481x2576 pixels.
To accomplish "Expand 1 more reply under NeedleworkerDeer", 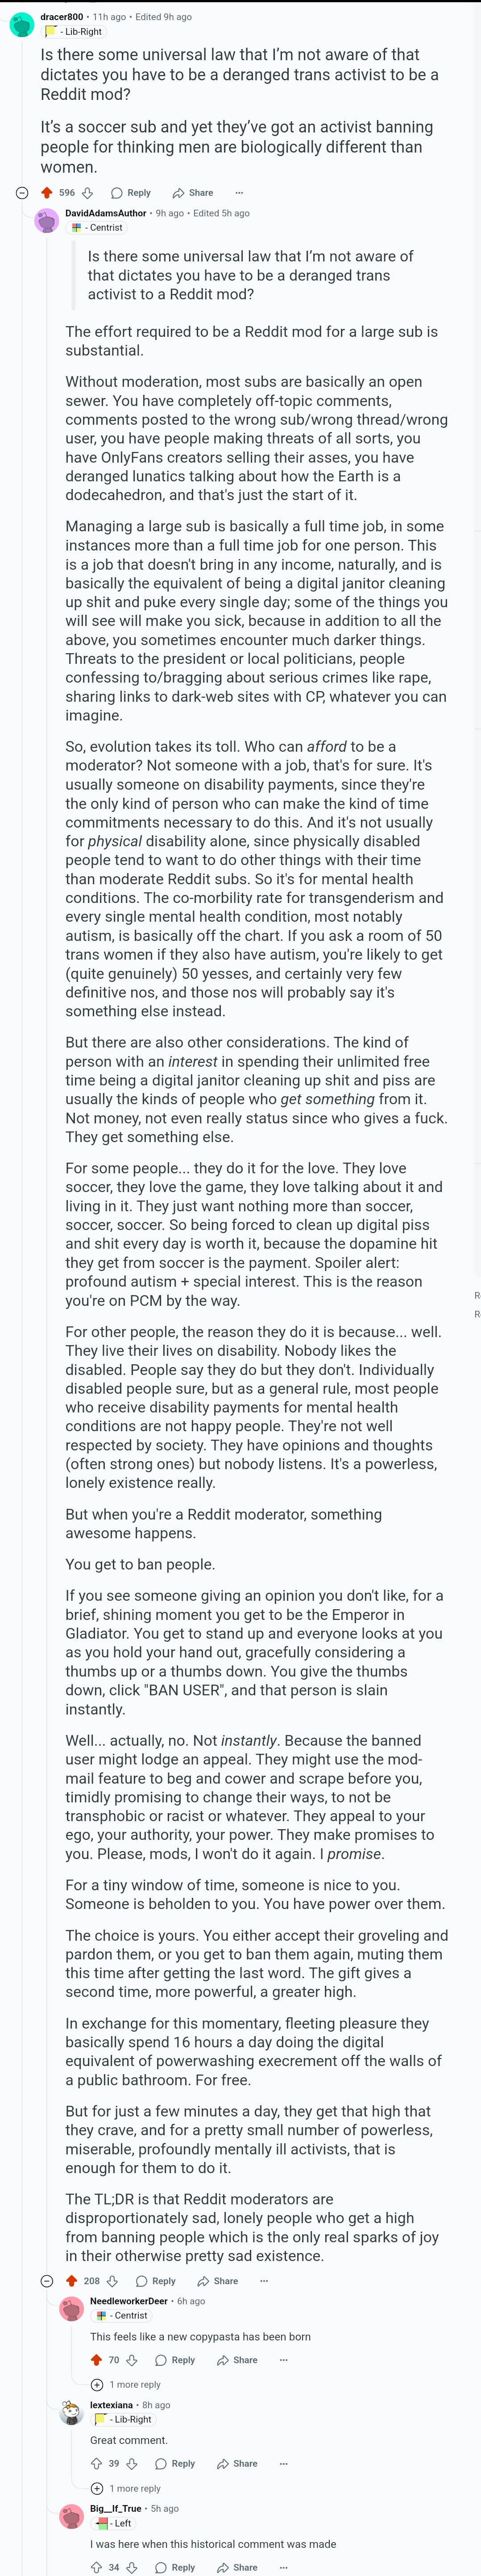I will pos(126,2385).
